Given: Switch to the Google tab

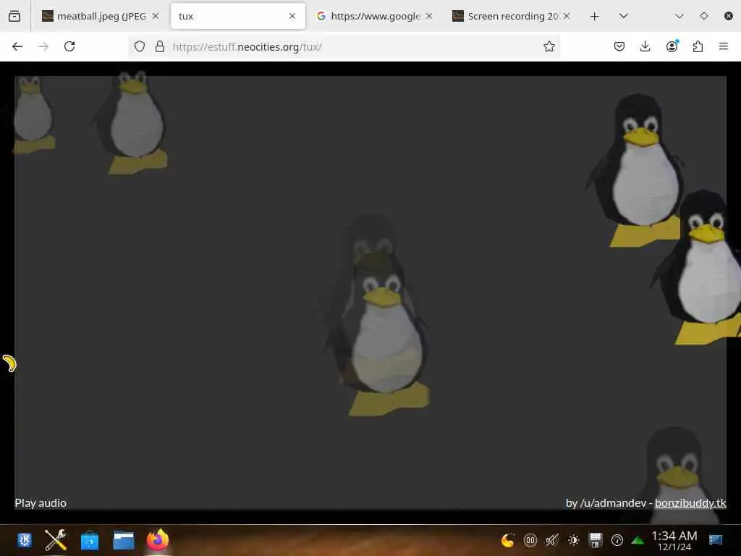Looking at the screenshot, I should [x=374, y=16].
